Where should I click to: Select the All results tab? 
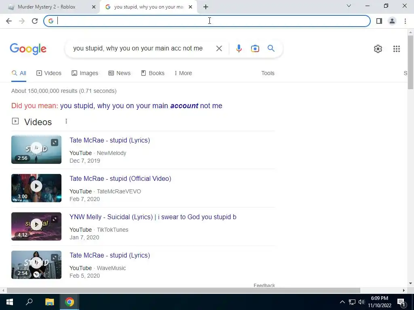pos(19,73)
